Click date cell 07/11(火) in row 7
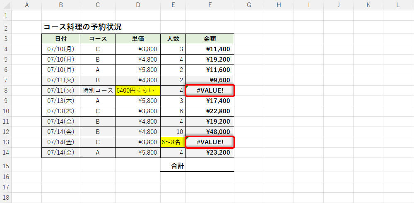 coord(61,80)
